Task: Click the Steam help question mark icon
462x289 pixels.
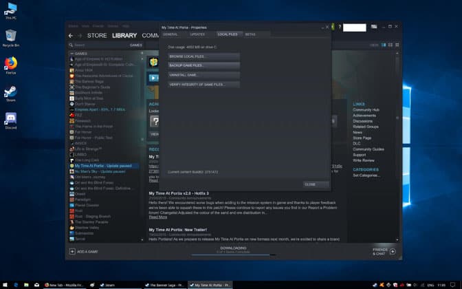Action: click(x=340, y=27)
